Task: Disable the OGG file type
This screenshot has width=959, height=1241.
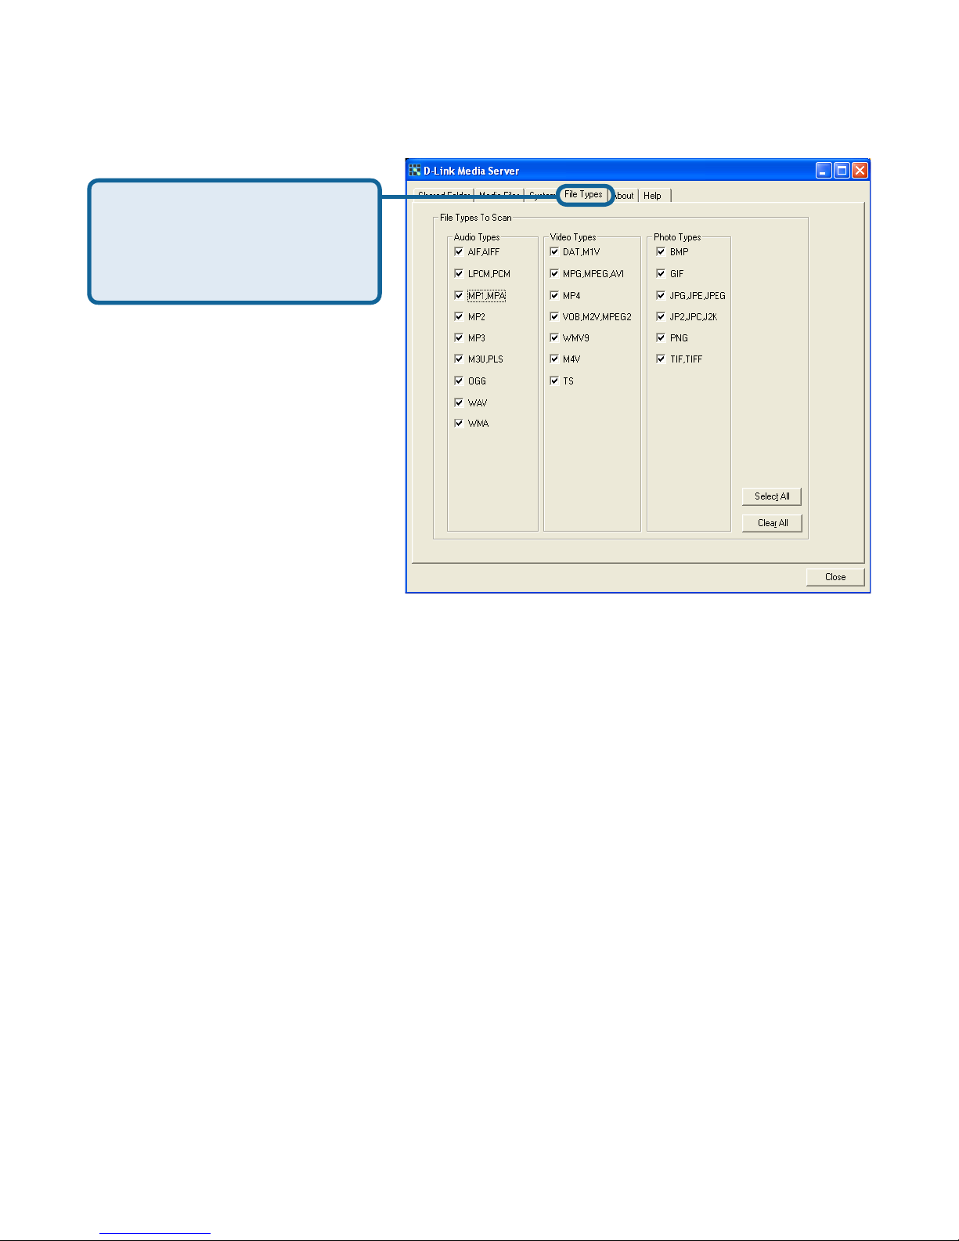Action: click(x=459, y=381)
